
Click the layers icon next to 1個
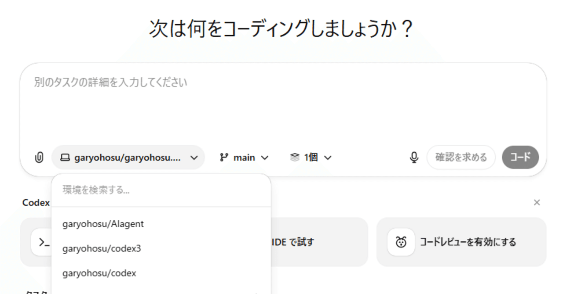click(295, 157)
